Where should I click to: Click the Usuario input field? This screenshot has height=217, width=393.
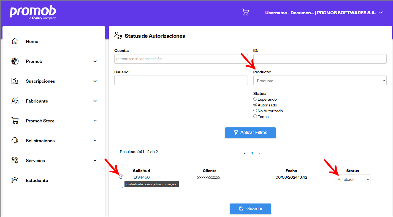[x=181, y=80]
